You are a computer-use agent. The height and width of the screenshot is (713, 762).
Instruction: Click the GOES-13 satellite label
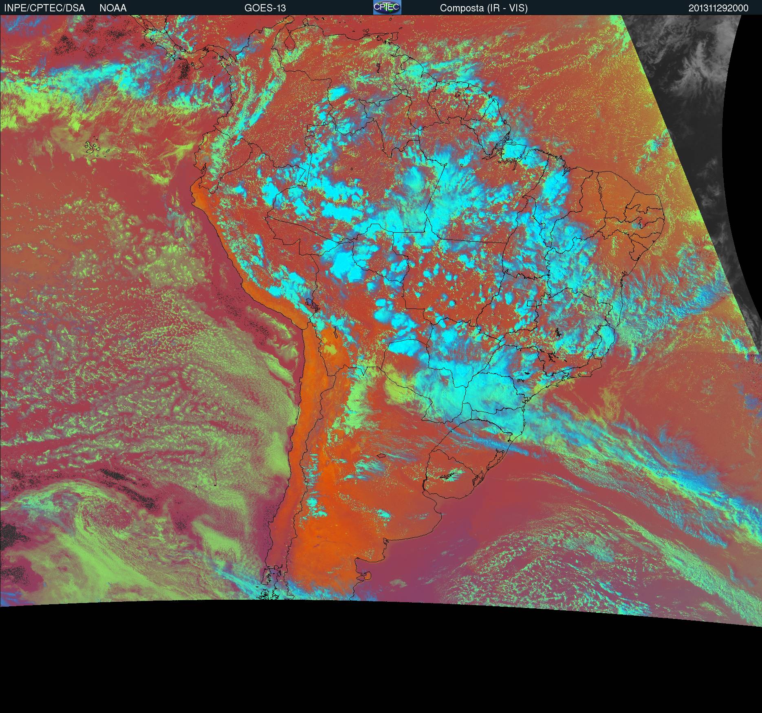pyautogui.click(x=265, y=8)
